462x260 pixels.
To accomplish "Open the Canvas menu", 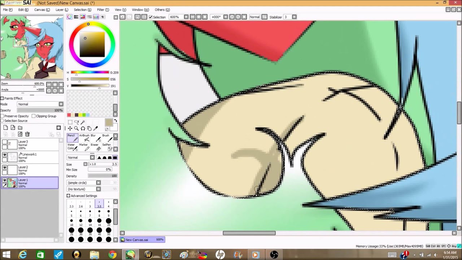I will point(42,10).
